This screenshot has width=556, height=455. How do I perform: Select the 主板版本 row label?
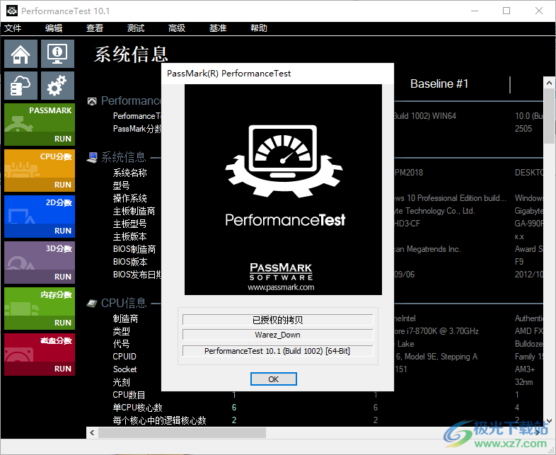(129, 236)
